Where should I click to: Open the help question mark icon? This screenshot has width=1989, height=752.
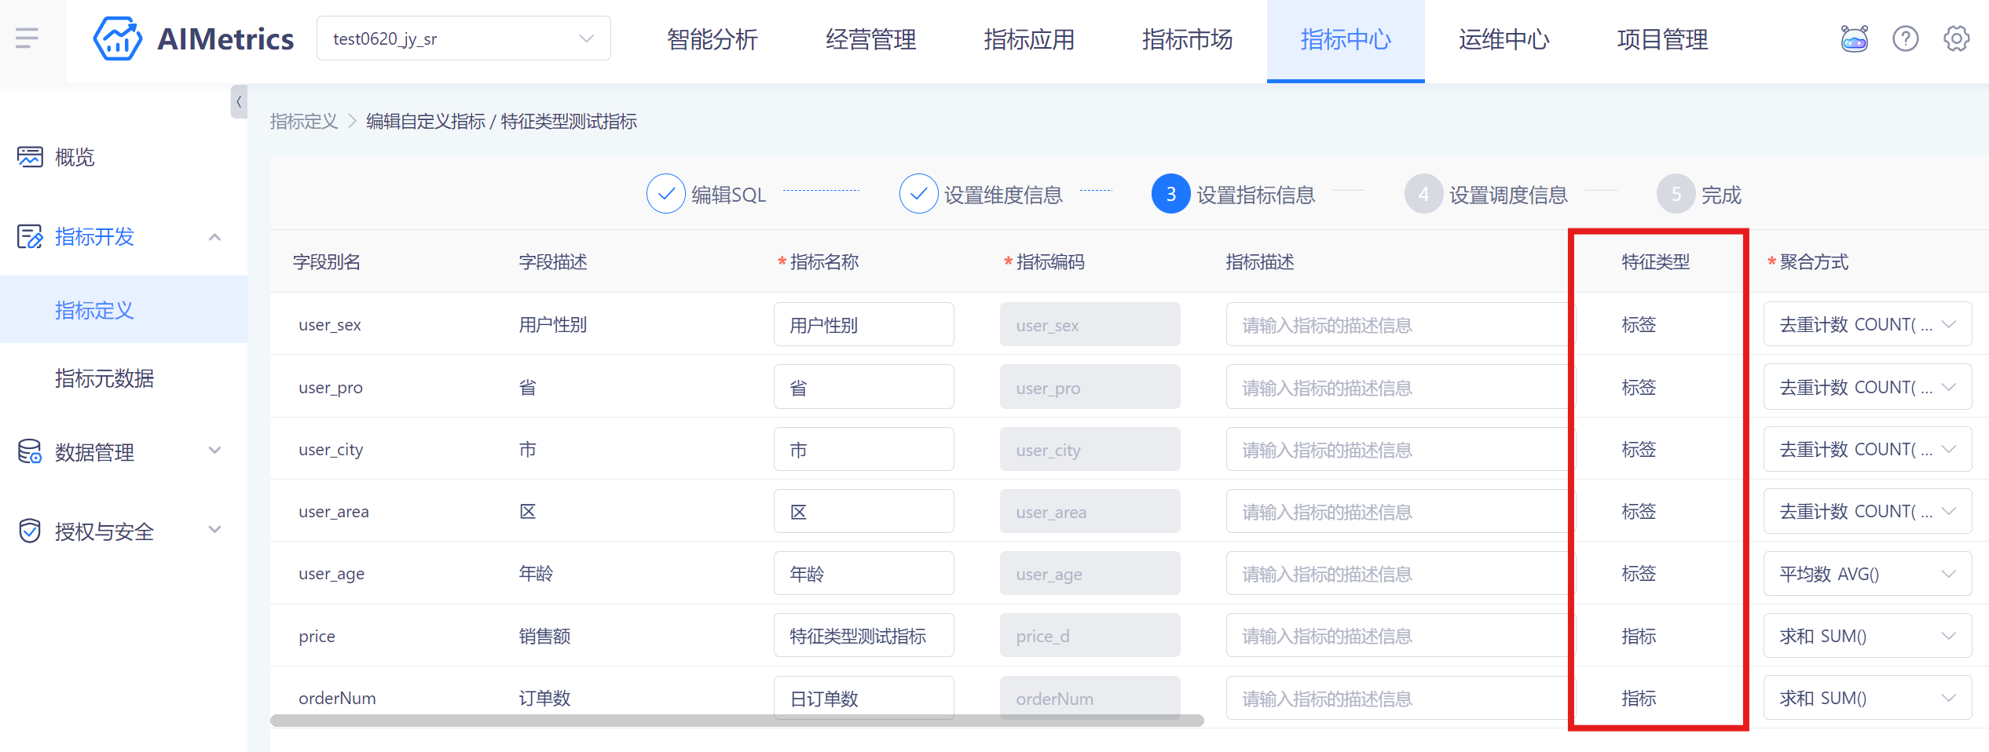(1905, 38)
